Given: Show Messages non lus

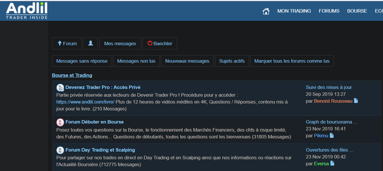Looking at the screenshot, I should click(x=136, y=61).
